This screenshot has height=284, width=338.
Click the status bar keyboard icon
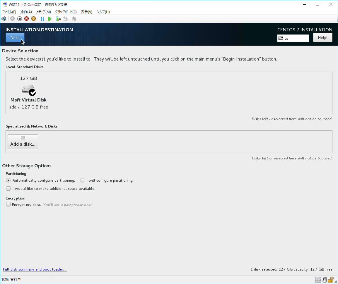click(318, 280)
